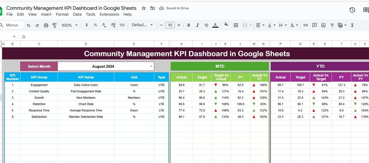Format as currency with dollar icon

coord(87,25)
